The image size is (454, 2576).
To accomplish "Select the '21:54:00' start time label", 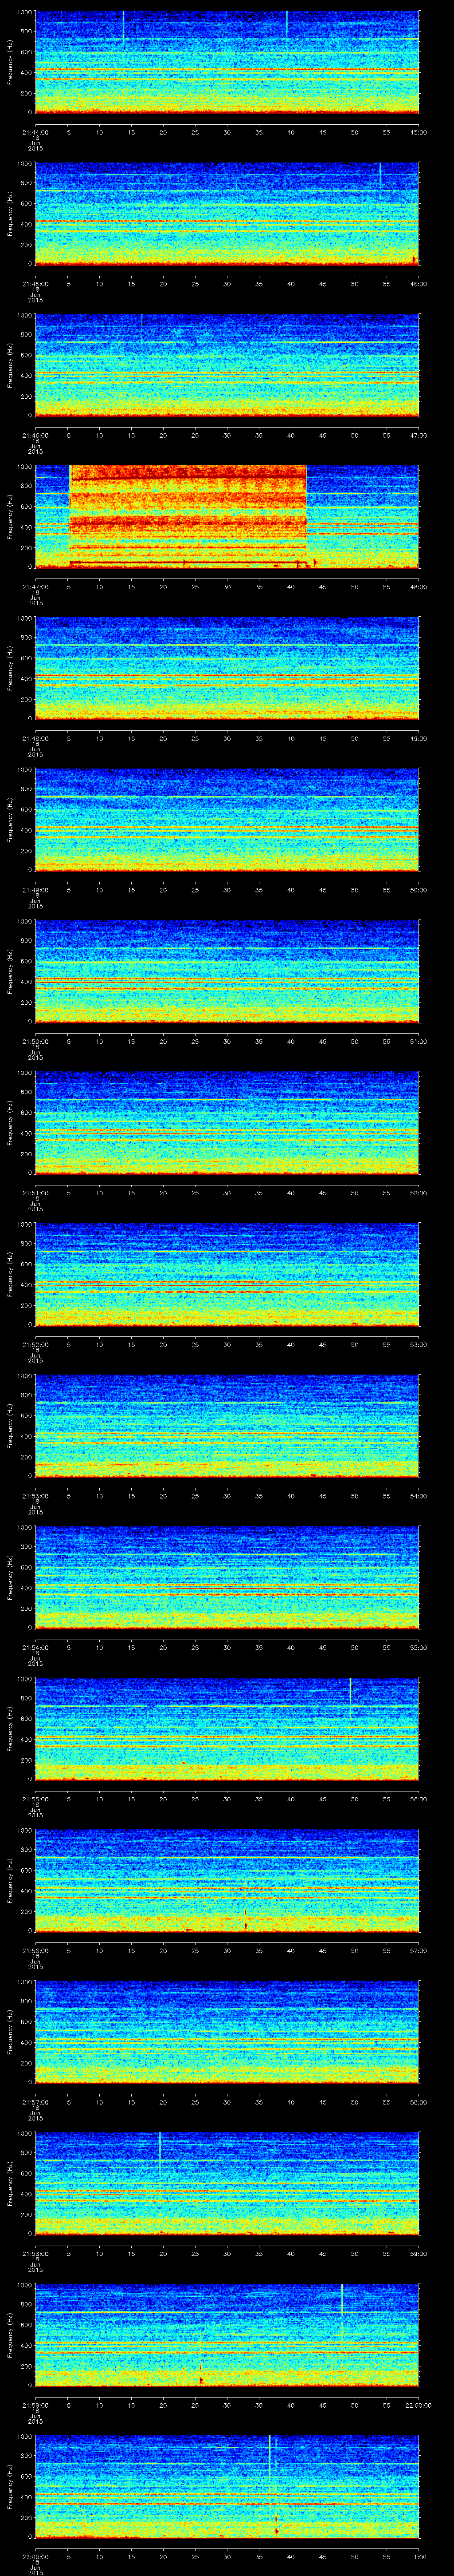I will point(35,1647).
